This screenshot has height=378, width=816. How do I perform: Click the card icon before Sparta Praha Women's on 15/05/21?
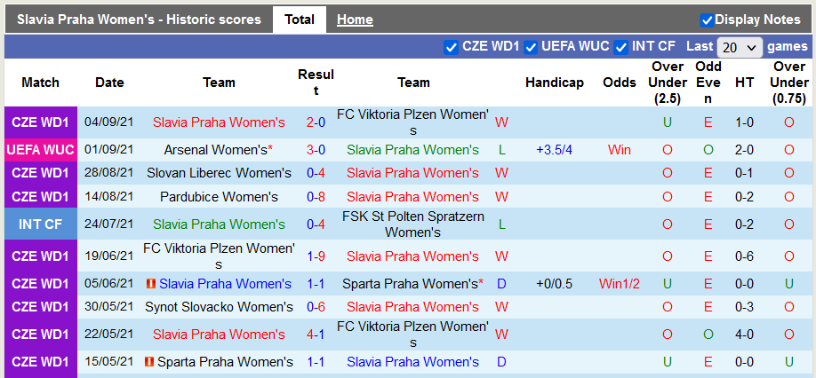(x=149, y=362)
